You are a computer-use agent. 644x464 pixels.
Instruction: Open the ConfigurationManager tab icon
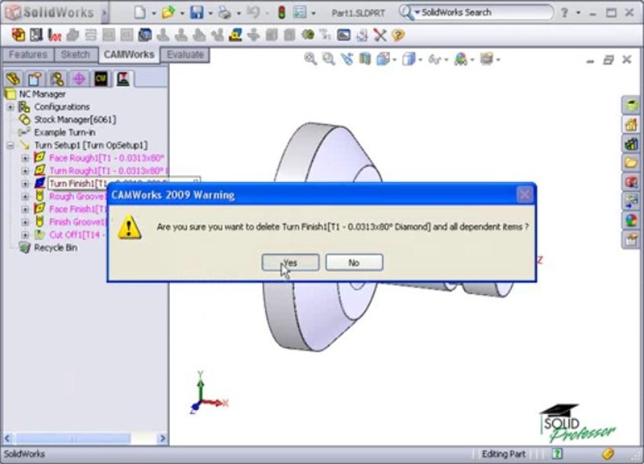click(57, 79)
